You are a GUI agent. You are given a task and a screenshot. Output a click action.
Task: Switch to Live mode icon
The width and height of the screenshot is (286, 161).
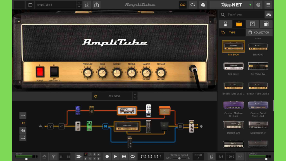coord(203,5)
